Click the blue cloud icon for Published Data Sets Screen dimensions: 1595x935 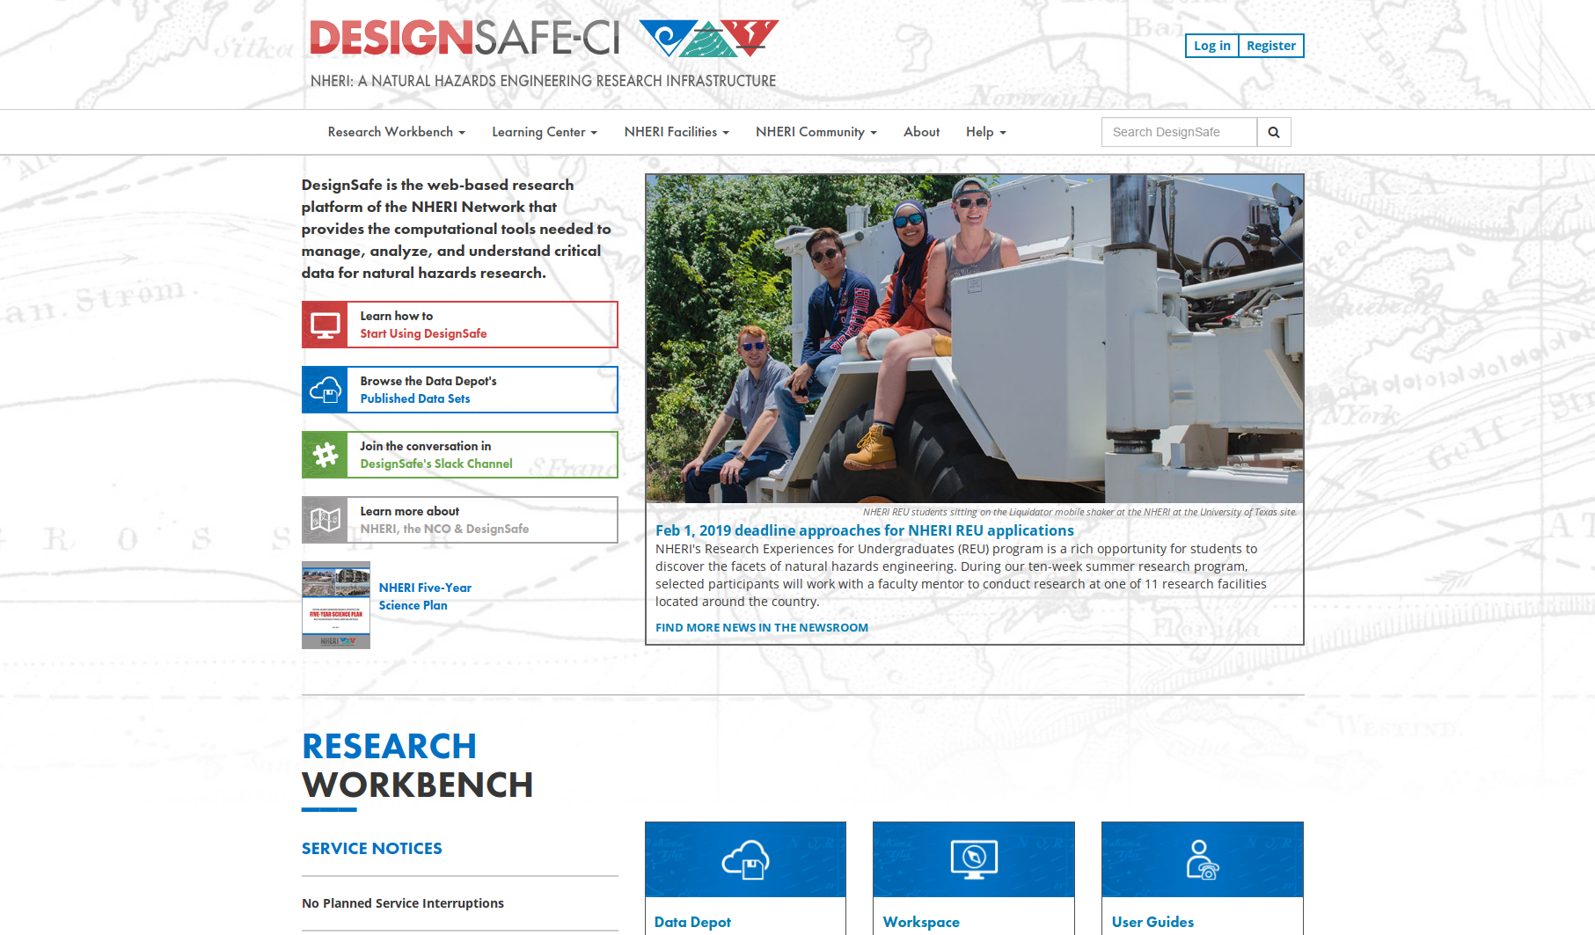click(326, 390)
